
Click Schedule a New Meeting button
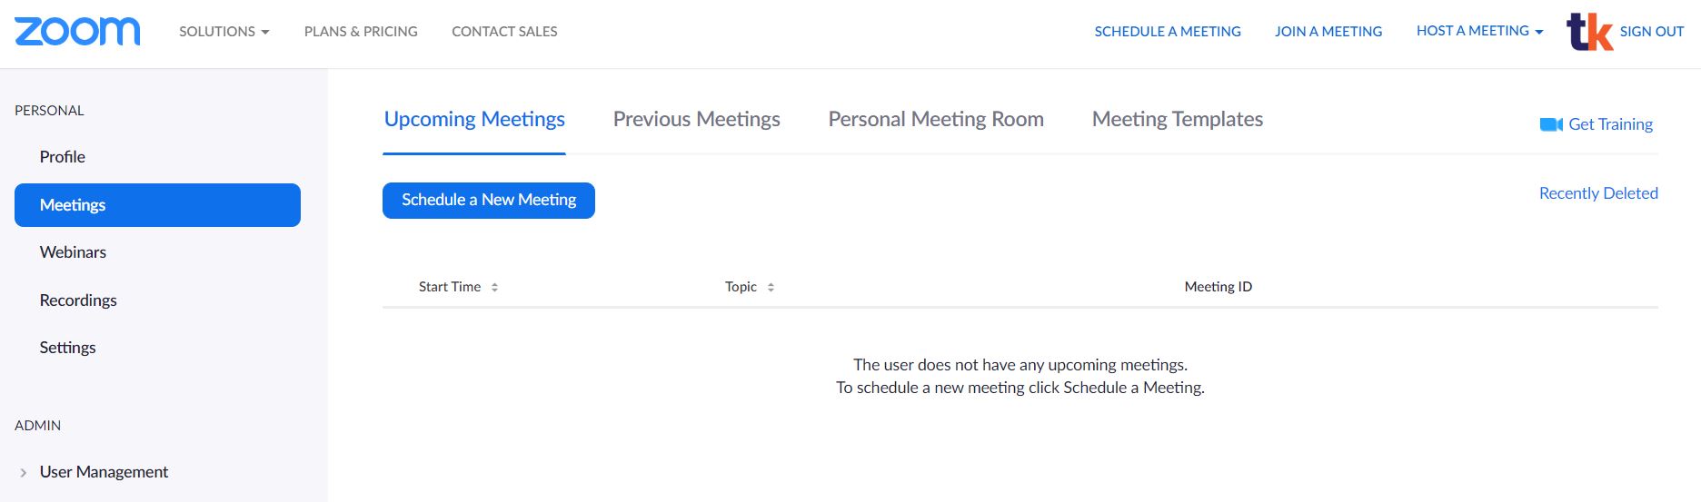click(x=489, y=200)
